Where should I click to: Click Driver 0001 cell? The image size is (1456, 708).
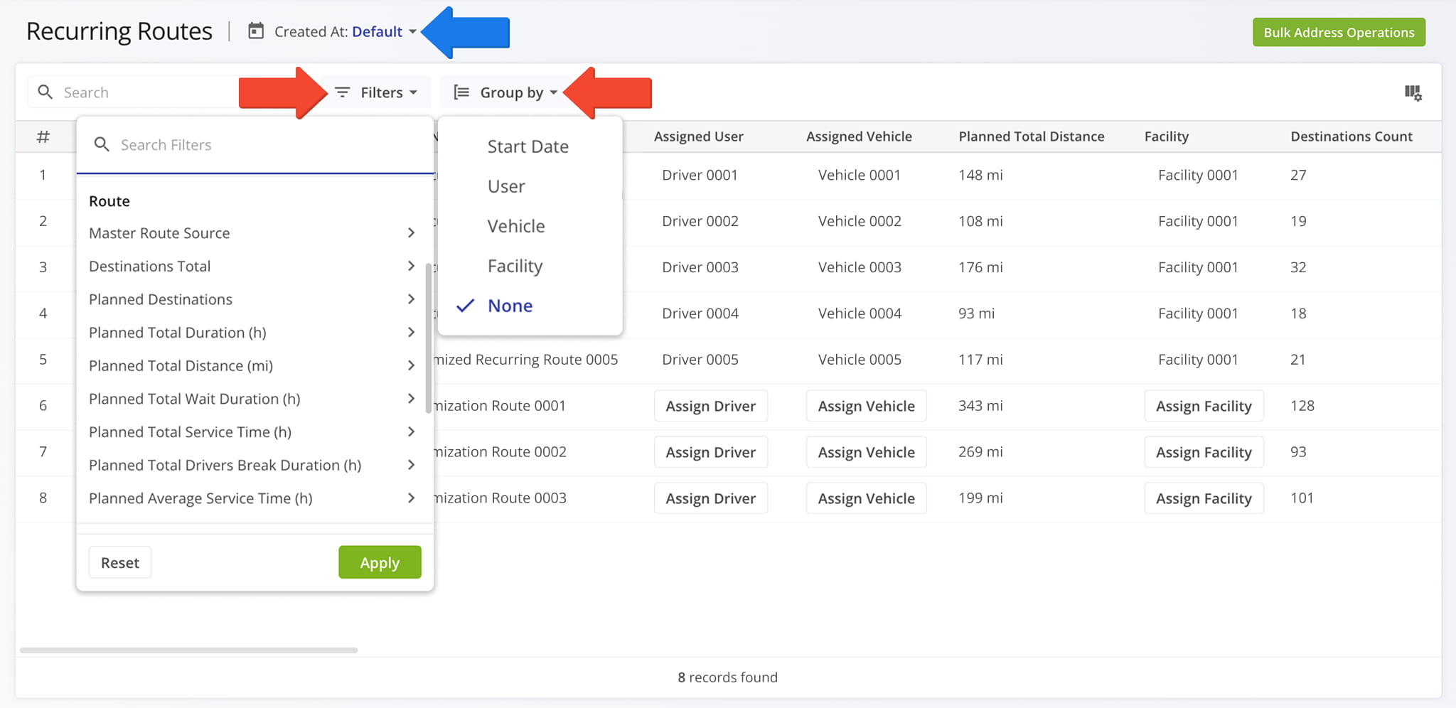click(x=700, y=175)
